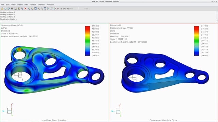Screen dimensions: 218x122
Task: Click the animation speed slider
Action: [x=79, y=8]
